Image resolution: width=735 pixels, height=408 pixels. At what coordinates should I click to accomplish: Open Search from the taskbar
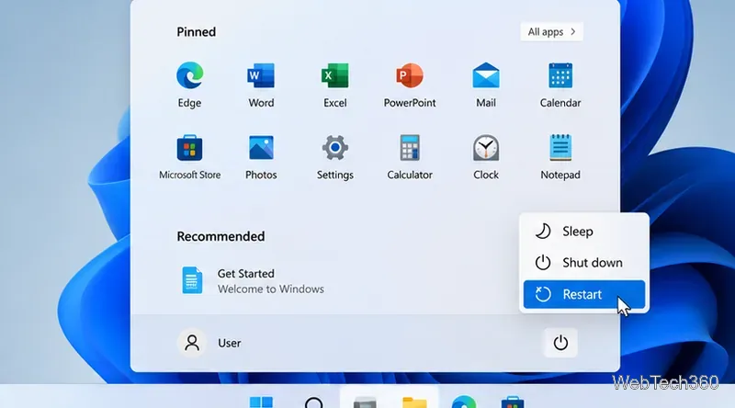click(313, 402)
